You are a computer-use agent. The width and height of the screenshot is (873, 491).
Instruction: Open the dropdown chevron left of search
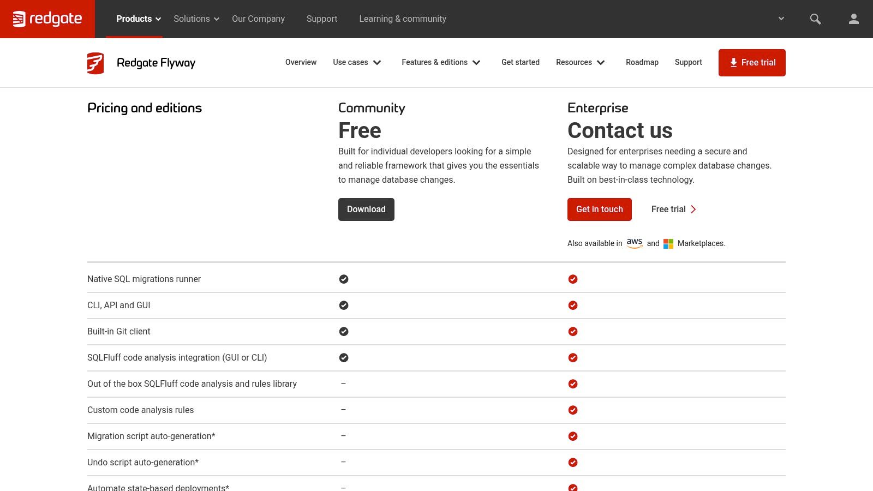(x=781, y=19)
